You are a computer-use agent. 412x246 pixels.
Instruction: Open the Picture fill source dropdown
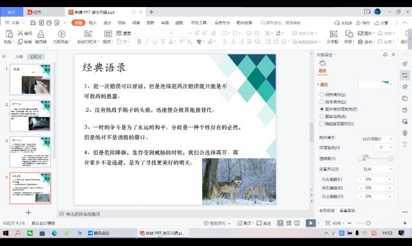[377, 139]
